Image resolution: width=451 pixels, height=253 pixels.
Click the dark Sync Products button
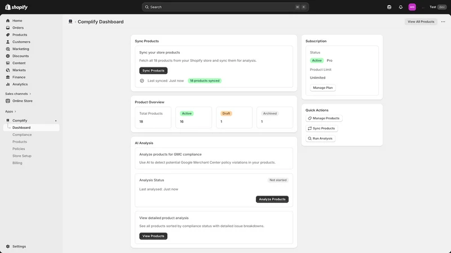[x=153, y=71]
